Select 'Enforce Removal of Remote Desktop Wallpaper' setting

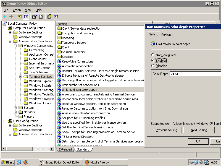point(93,76)
